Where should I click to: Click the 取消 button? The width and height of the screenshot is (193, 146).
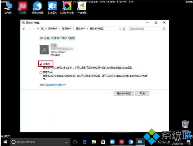142,93
